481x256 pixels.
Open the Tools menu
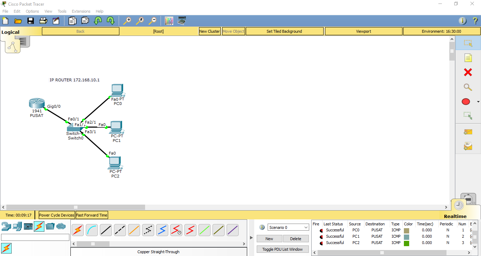[x=62, y=11]
